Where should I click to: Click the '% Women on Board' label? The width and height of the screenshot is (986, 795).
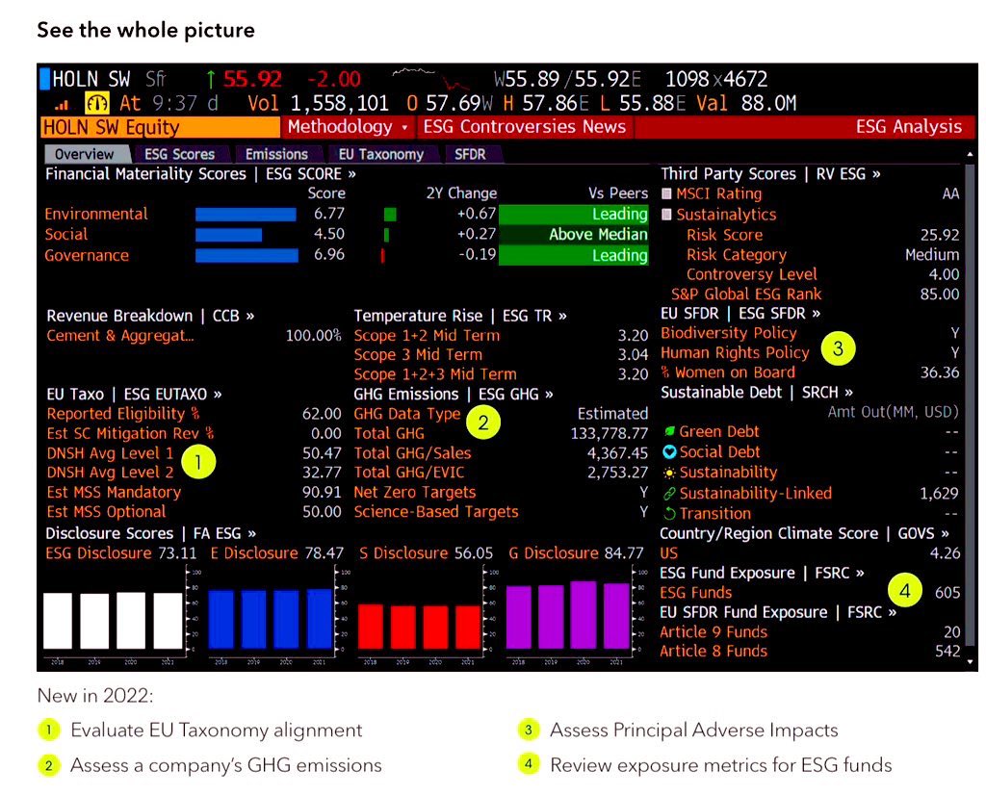point(728,372)
